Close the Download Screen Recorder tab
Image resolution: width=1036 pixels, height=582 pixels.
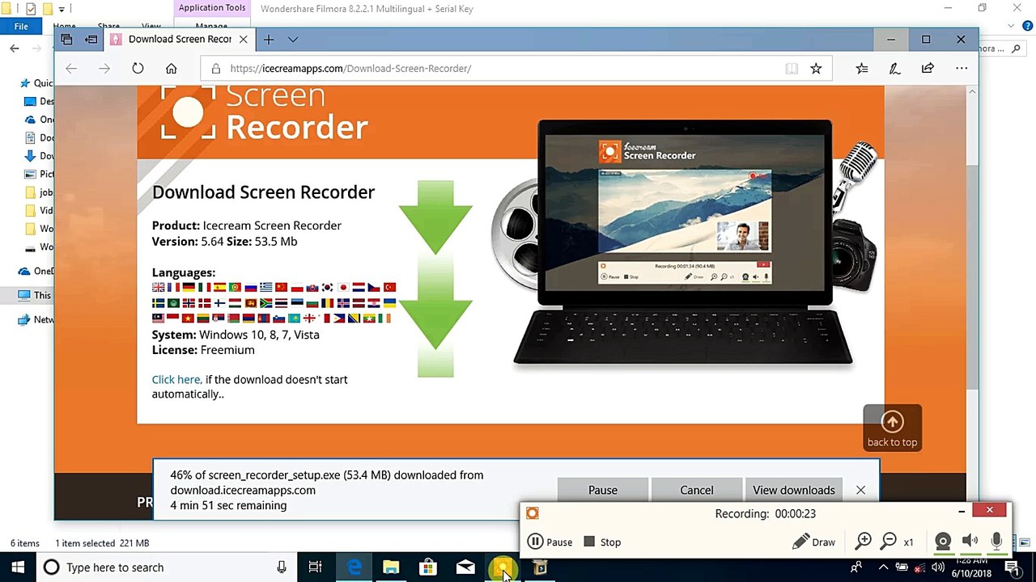tap(244, 39)
